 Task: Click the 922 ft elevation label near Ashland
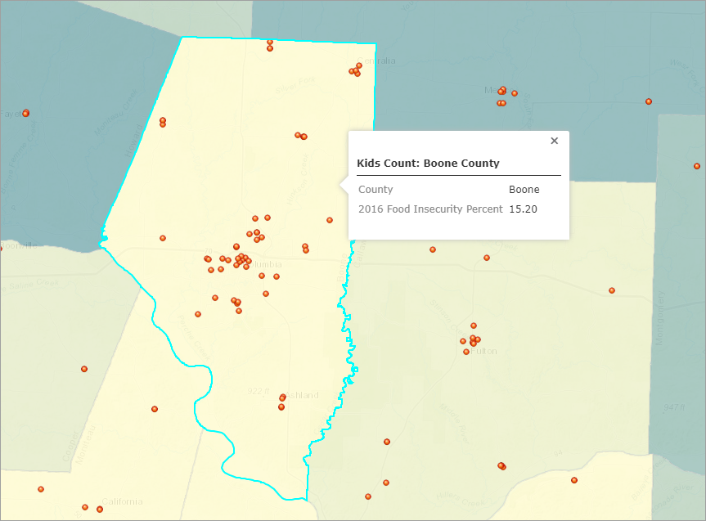[x=259, y=391]
